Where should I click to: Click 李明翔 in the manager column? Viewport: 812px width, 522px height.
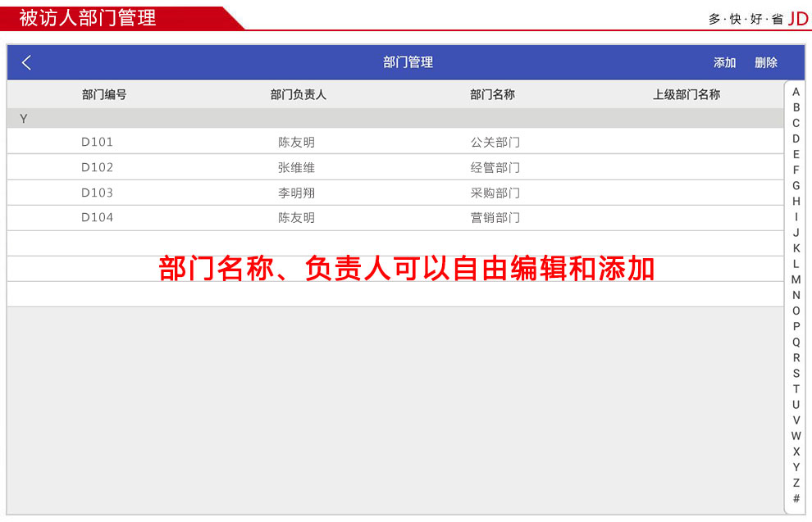(296, 193)
